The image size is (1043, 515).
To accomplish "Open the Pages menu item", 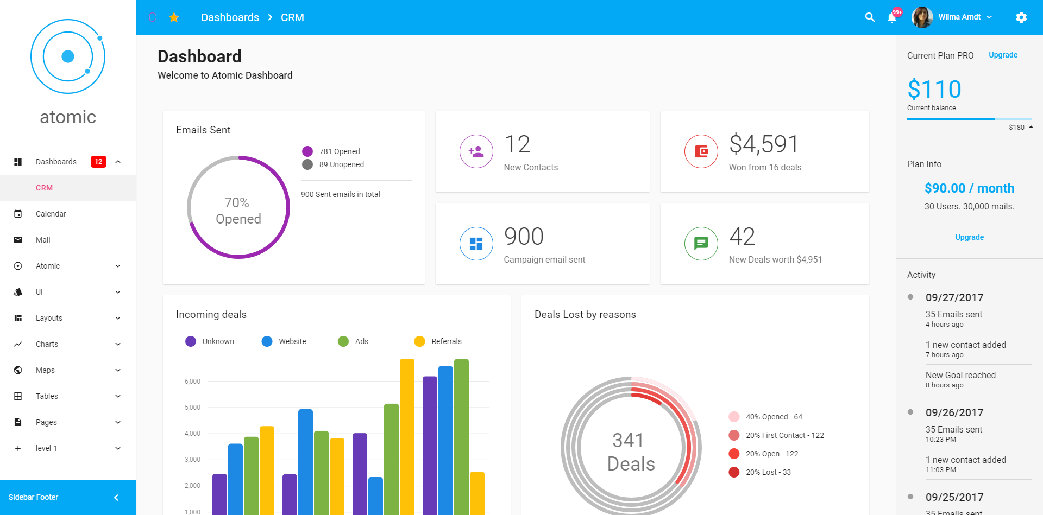I will coord(68,422).
